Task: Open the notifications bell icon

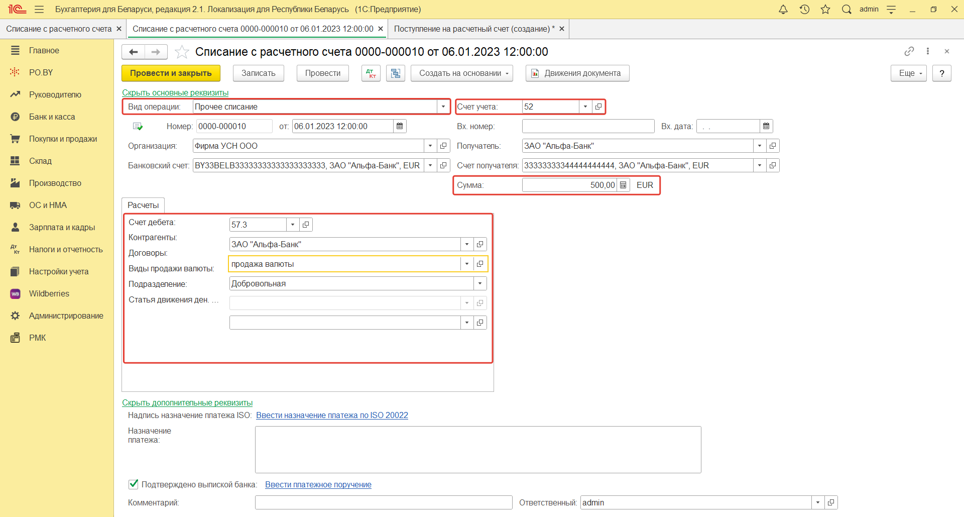Action: [x=783, y=10]
